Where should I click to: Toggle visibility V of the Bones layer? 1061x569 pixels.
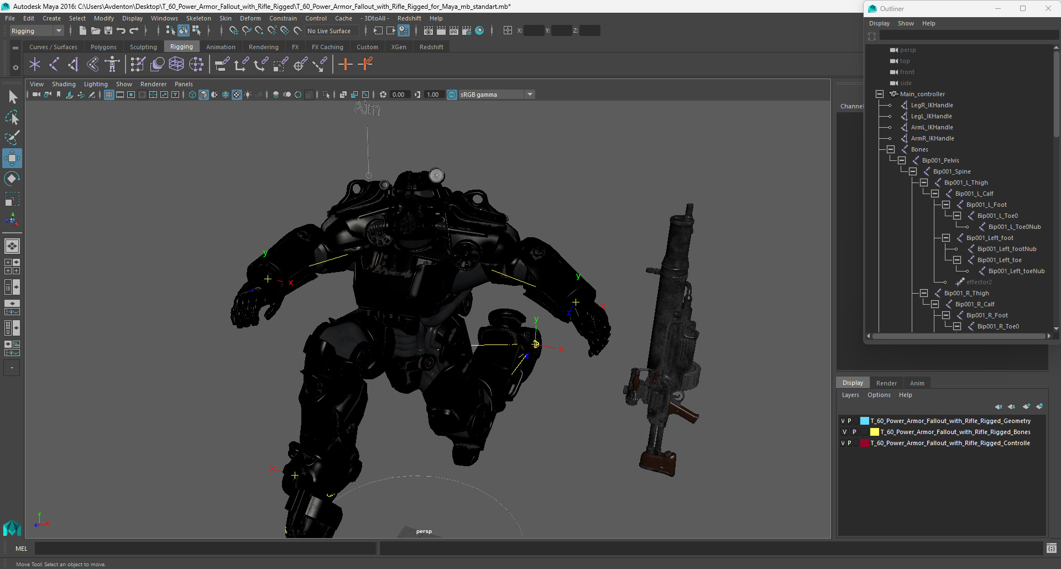point(844,432)
